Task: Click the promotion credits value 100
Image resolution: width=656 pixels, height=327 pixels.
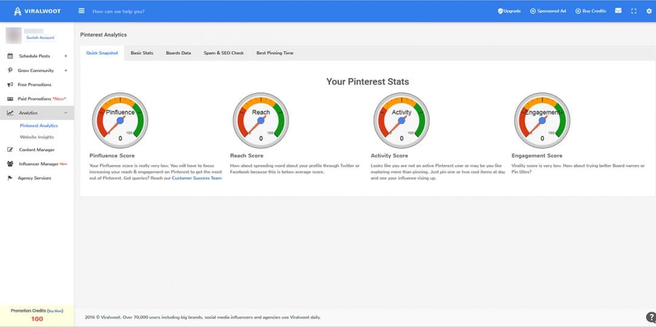Action: click(x=37, y=319)
